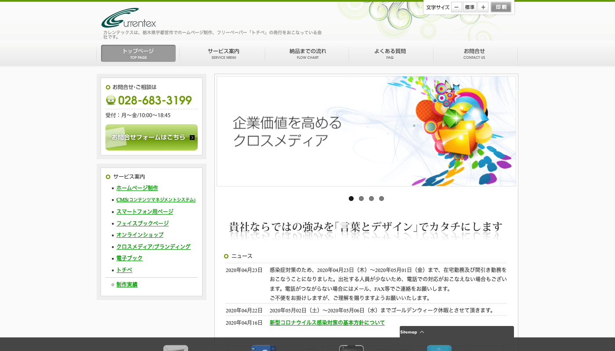Image resolution: width=615 pixels, height=351 pixels.
Task: Select the second slideshow dot
Action: [x=361, y=198]
